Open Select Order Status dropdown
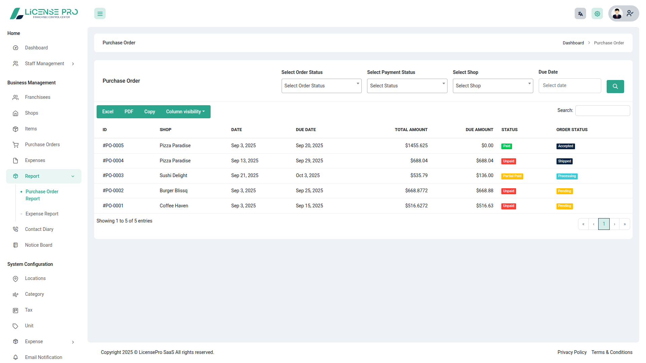646x363 pixels. pos(321,86)
